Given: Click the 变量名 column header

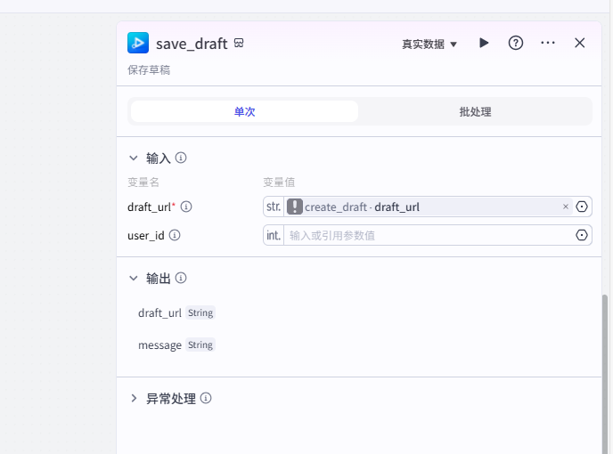Looking at the screenshot, I should (x=143, y=182).
